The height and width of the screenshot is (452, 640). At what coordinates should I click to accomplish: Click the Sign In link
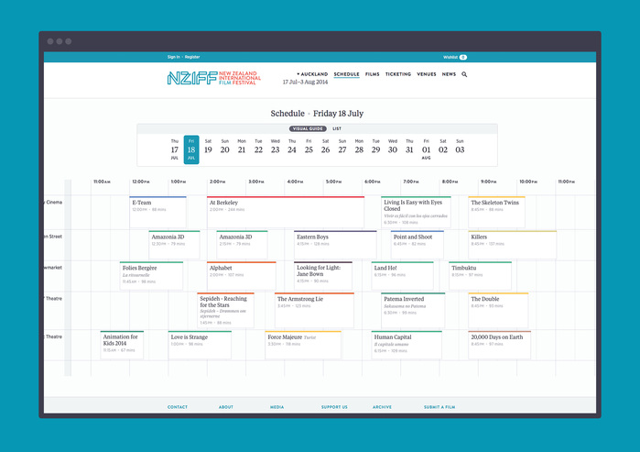173,57
